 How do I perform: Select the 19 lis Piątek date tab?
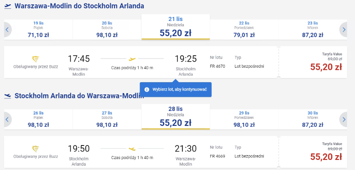pyautogui.click(x=38, y=30)
